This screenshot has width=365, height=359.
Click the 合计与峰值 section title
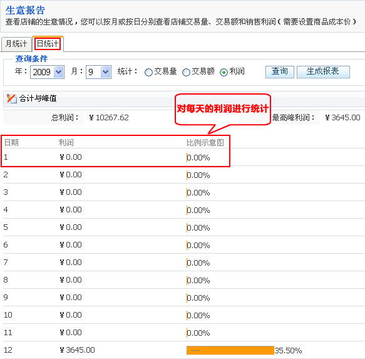tap(38, 98)
